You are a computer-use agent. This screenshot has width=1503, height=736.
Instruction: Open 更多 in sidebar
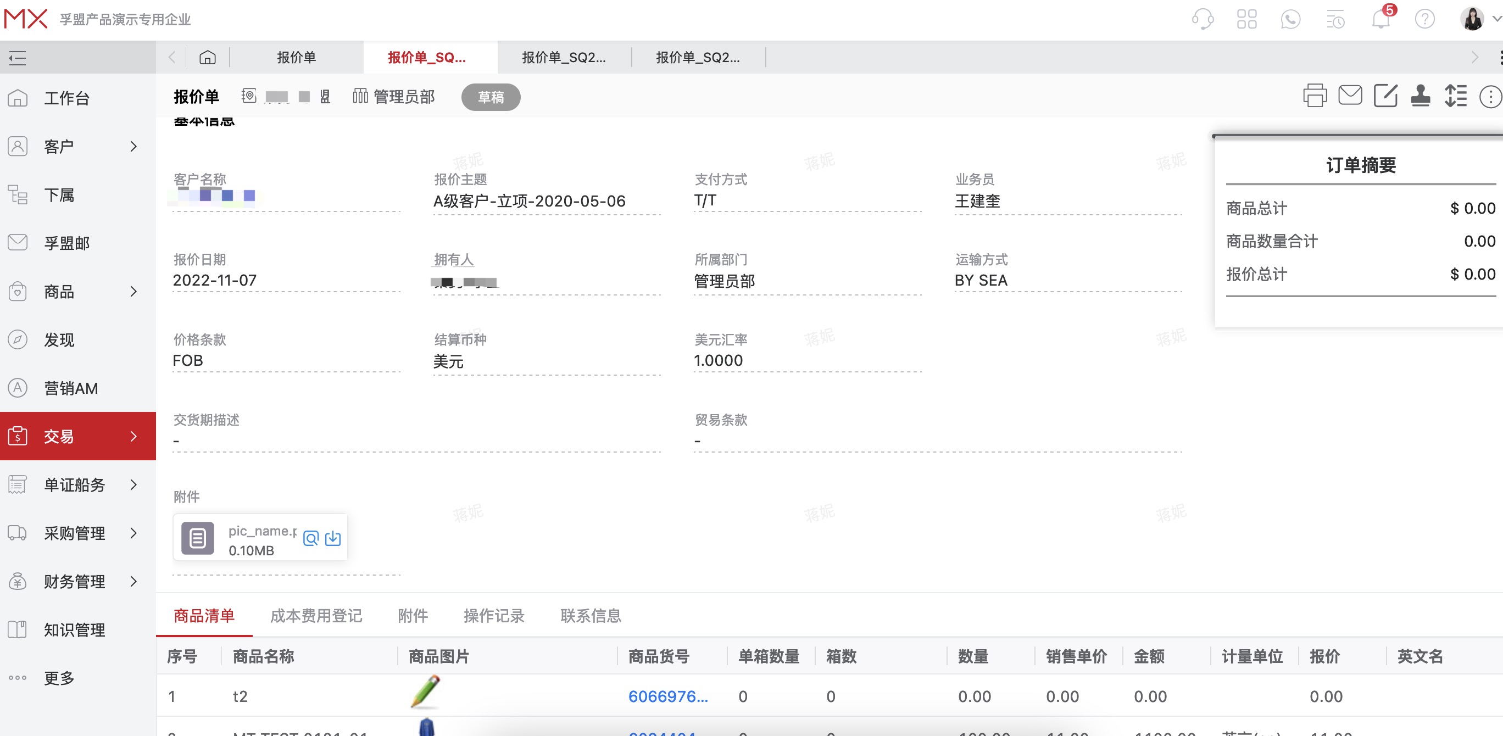[x=77, y=678]
